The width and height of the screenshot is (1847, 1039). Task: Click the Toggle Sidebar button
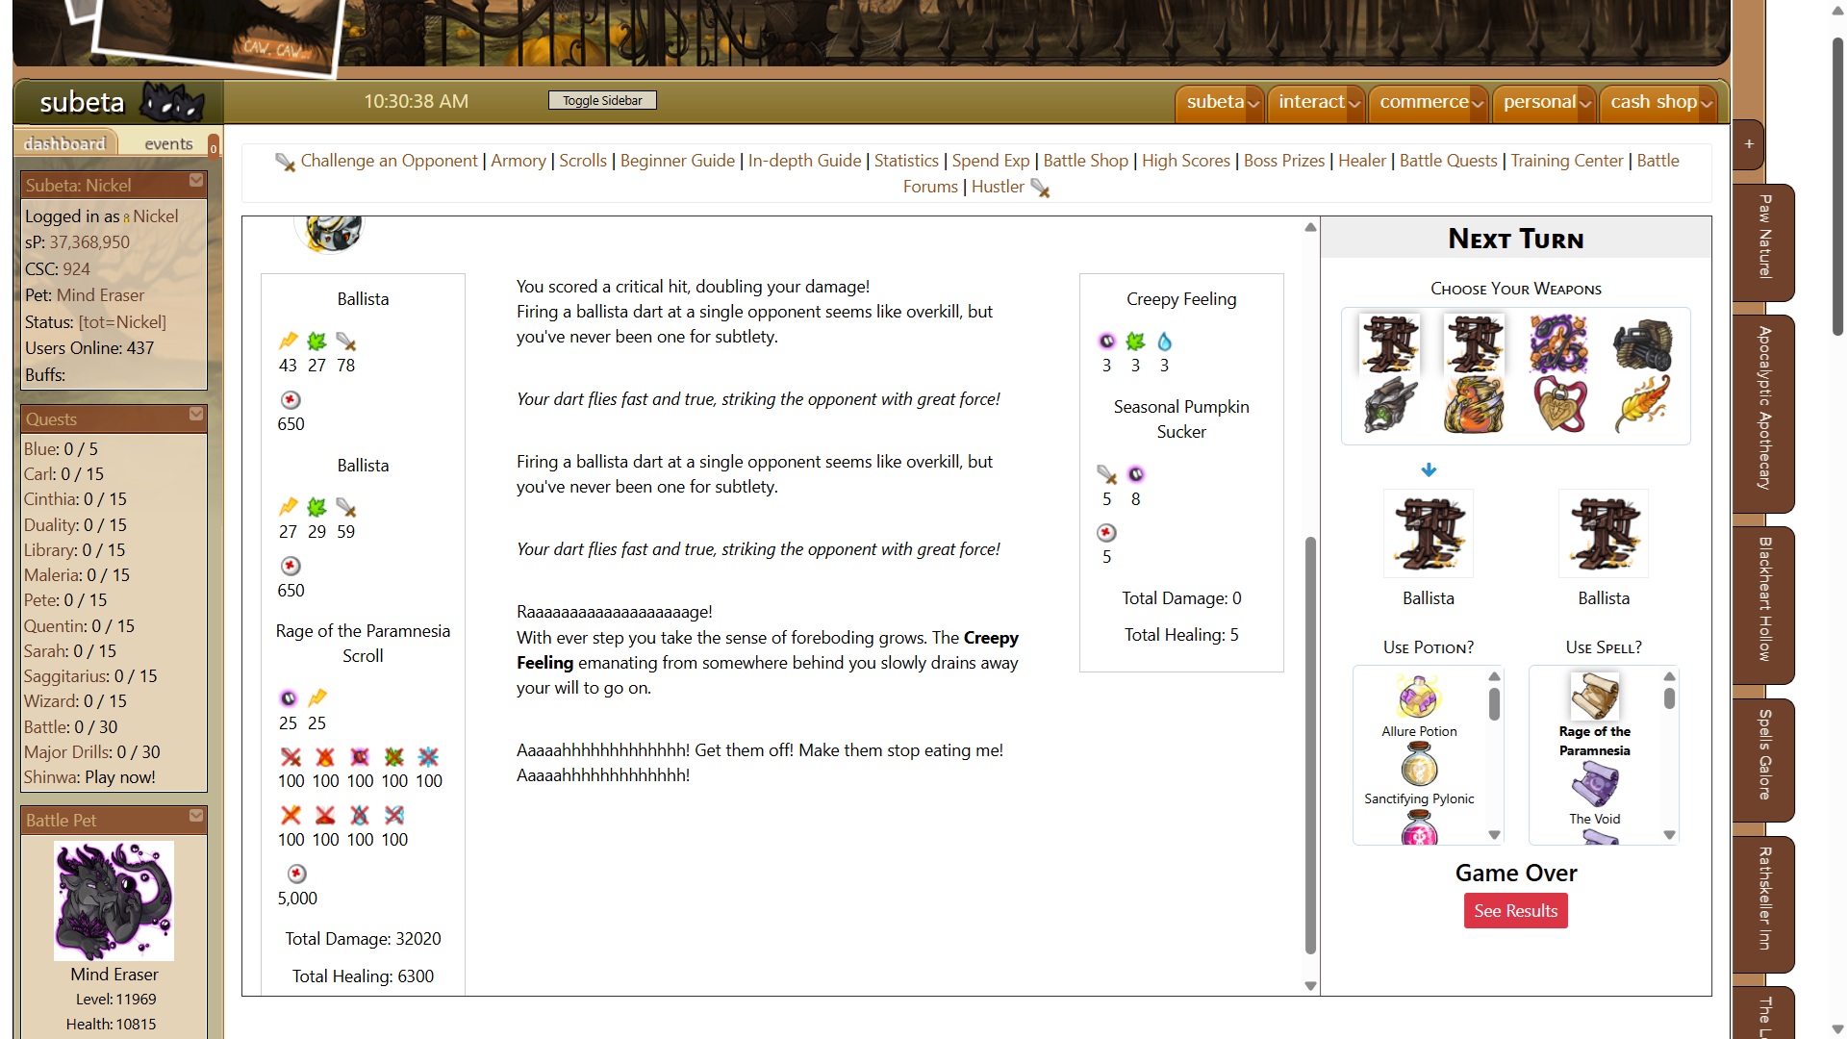(602, 100)
